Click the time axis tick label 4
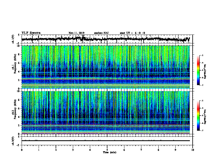The width and height of the screenshot is (217, 168). click(90, 150)
